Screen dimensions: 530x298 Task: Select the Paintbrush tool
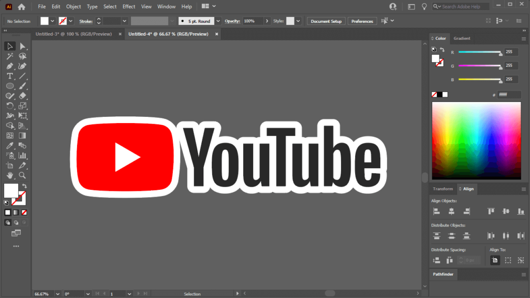[x=23, y=86]
